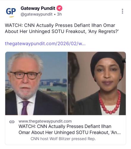Open the link card title 'WATCH: CNN Actually Presses'
The width and height of the screenshot is (131, 149).
point(65,126)
